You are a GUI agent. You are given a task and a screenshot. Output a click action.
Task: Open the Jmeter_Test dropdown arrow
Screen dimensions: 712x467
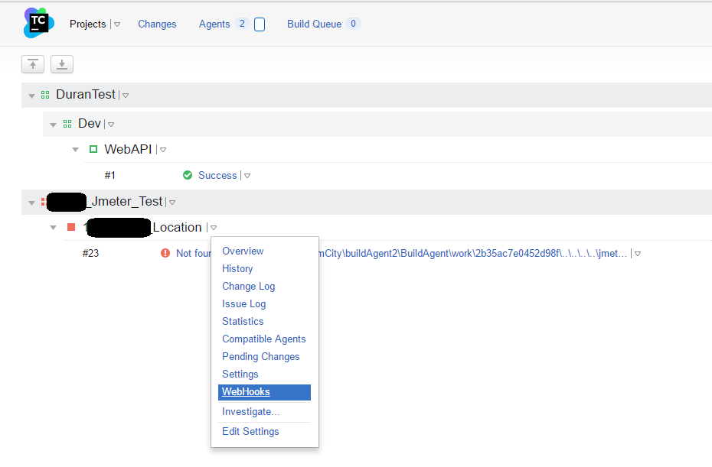tap(172, 203)
